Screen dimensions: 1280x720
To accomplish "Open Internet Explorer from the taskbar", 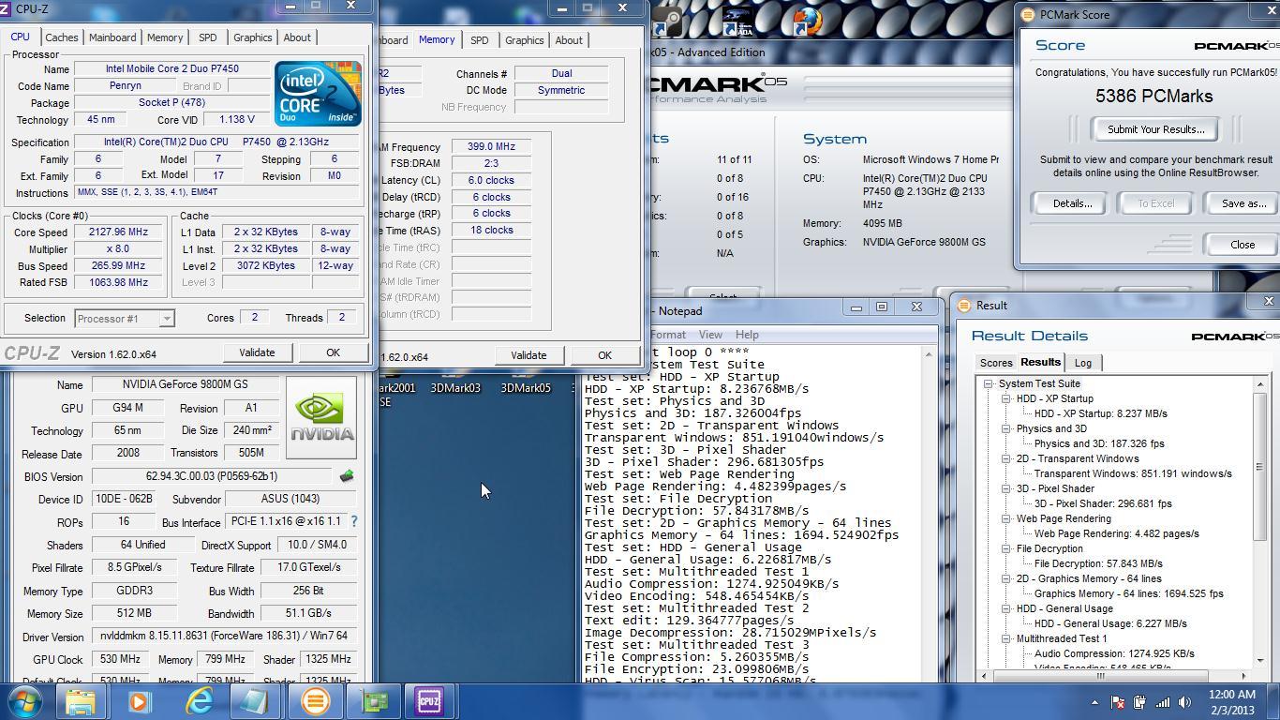I will click(x=200, y=701).
